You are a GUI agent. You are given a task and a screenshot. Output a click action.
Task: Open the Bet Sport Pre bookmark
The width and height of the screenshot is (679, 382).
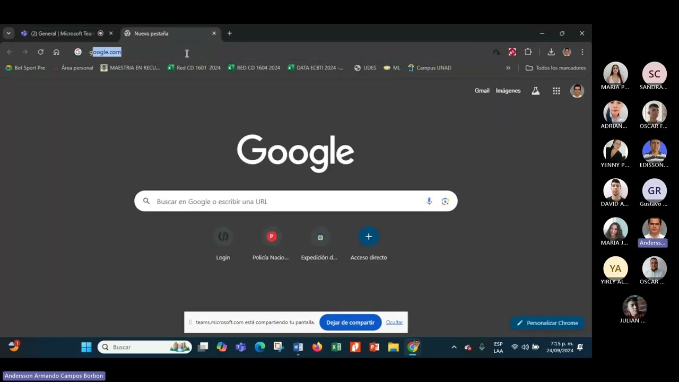[x=25, y=68]
